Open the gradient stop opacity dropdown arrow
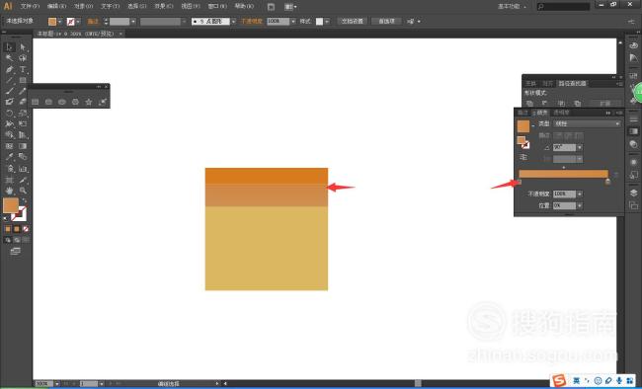The width and height of the screenshot is (642, 389). pos(580,194)
